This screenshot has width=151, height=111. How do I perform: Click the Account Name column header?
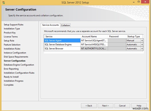pyautogui.click(x=94, y=37)
